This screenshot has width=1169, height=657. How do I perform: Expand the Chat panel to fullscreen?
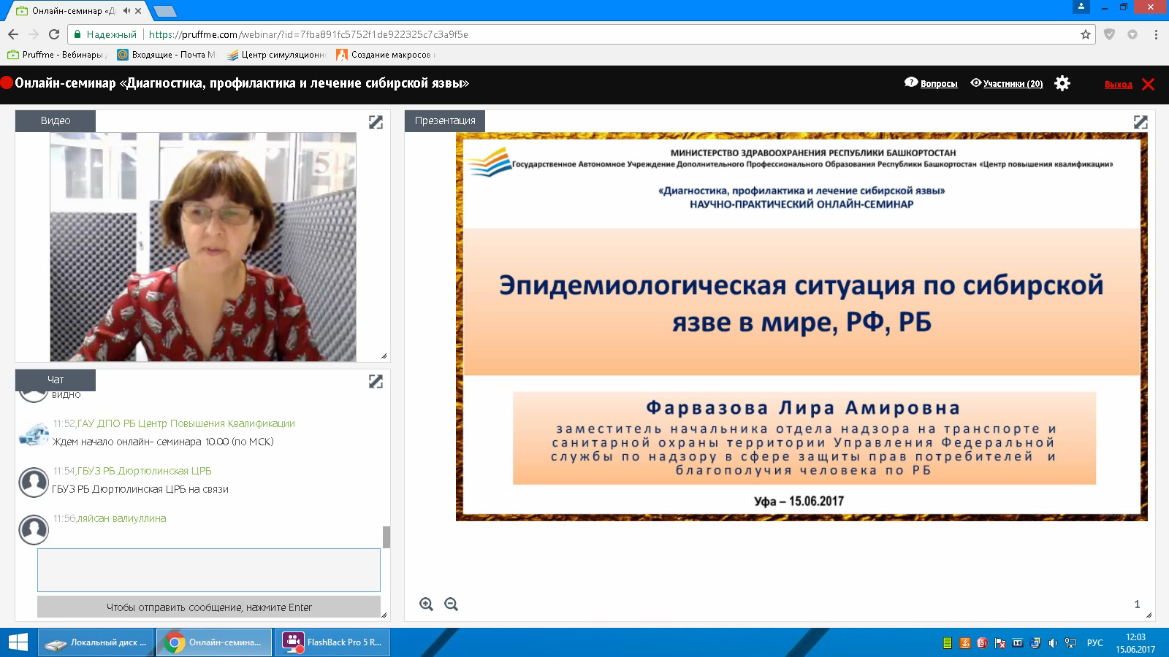click(376, 381)
